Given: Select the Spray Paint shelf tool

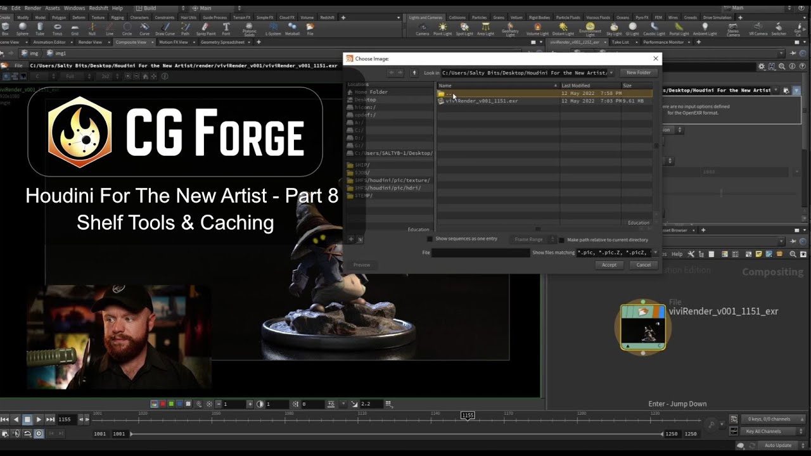Looking at the screenshot, I should coord(206,29).
